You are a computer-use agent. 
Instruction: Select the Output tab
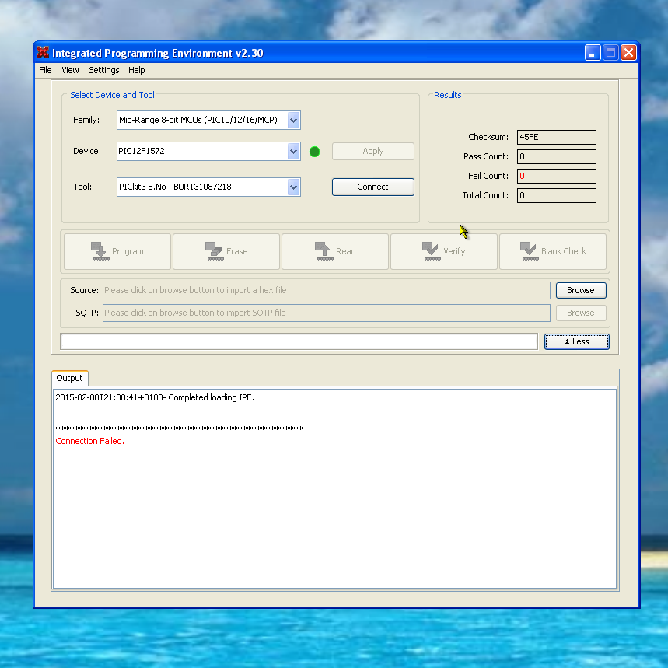point(69,378)
